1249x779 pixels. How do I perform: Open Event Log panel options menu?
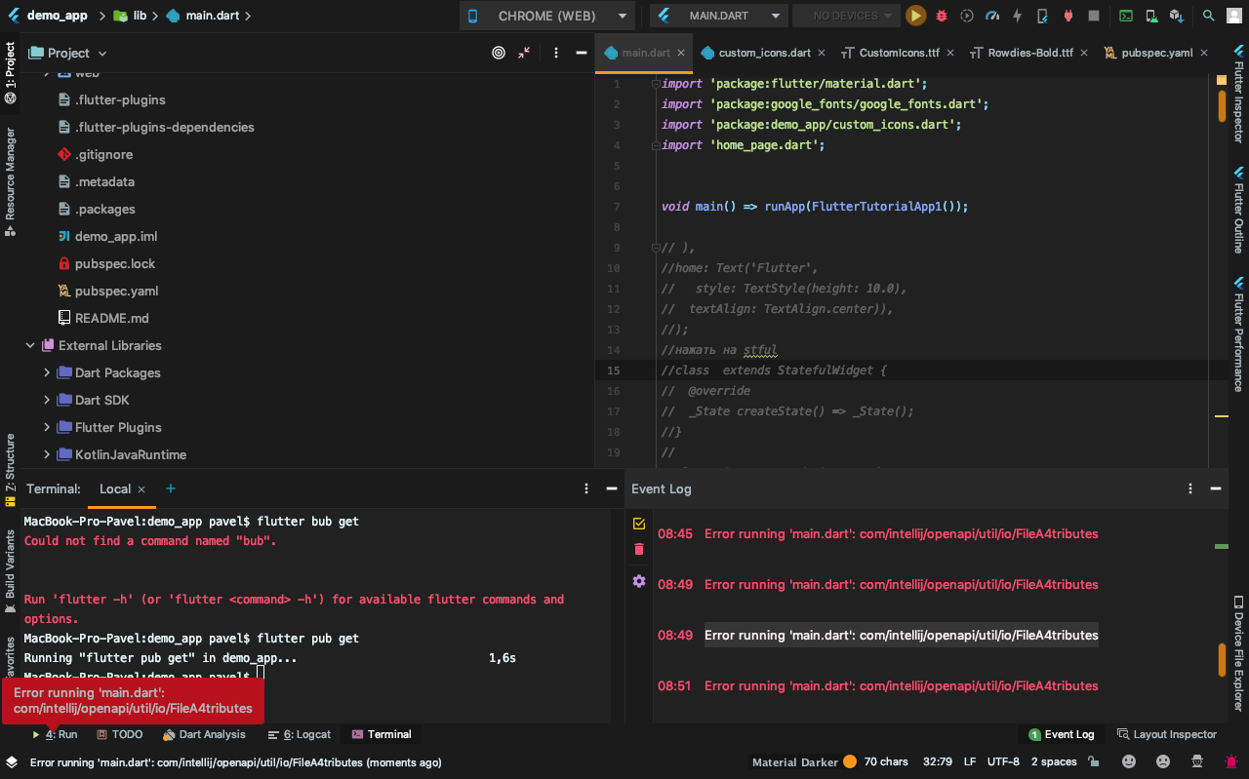pyautogui.click(x=1190, y=488)
